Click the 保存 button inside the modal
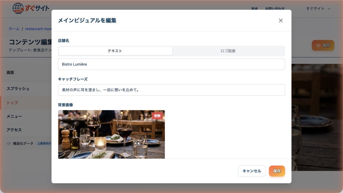343x193 pixels. pyautogui.click(x=277, y=171)
